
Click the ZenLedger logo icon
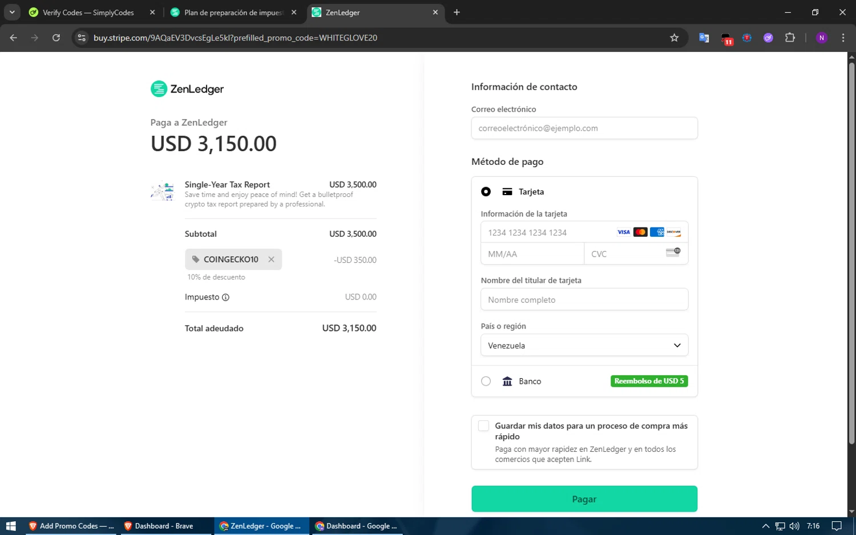tap(159, 89)
